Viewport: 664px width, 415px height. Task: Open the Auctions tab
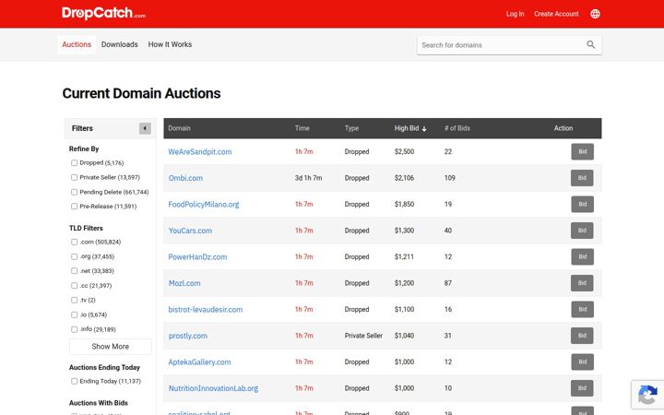[x=77, y=44]
